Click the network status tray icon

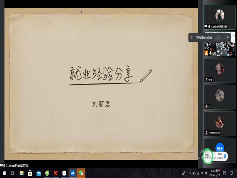coord(198,173)
